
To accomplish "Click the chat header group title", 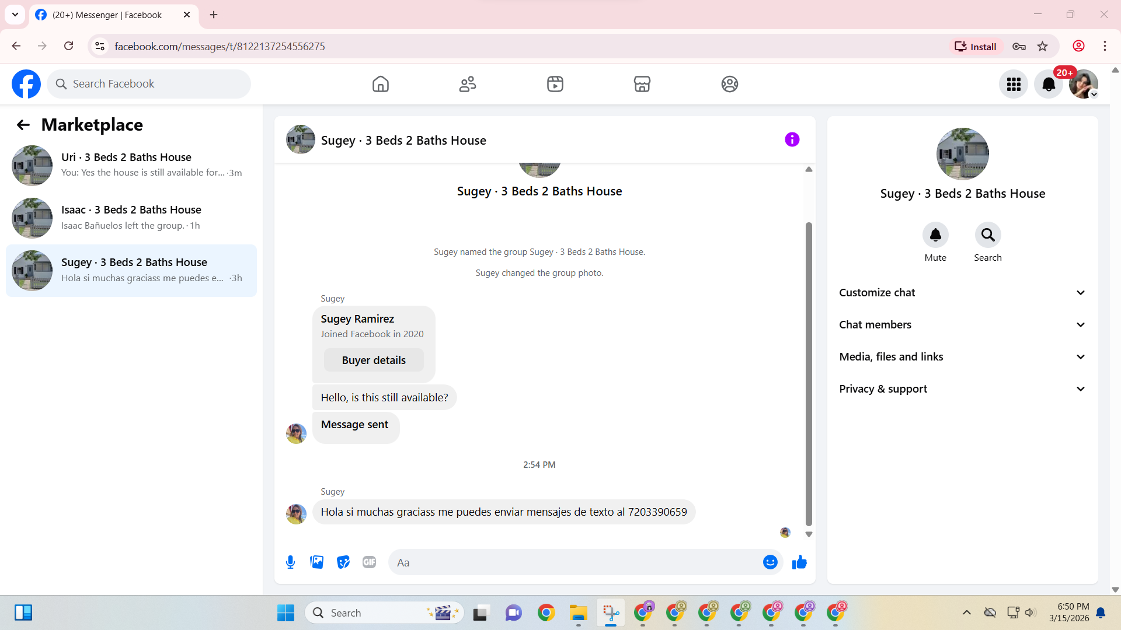I will 403,141.
